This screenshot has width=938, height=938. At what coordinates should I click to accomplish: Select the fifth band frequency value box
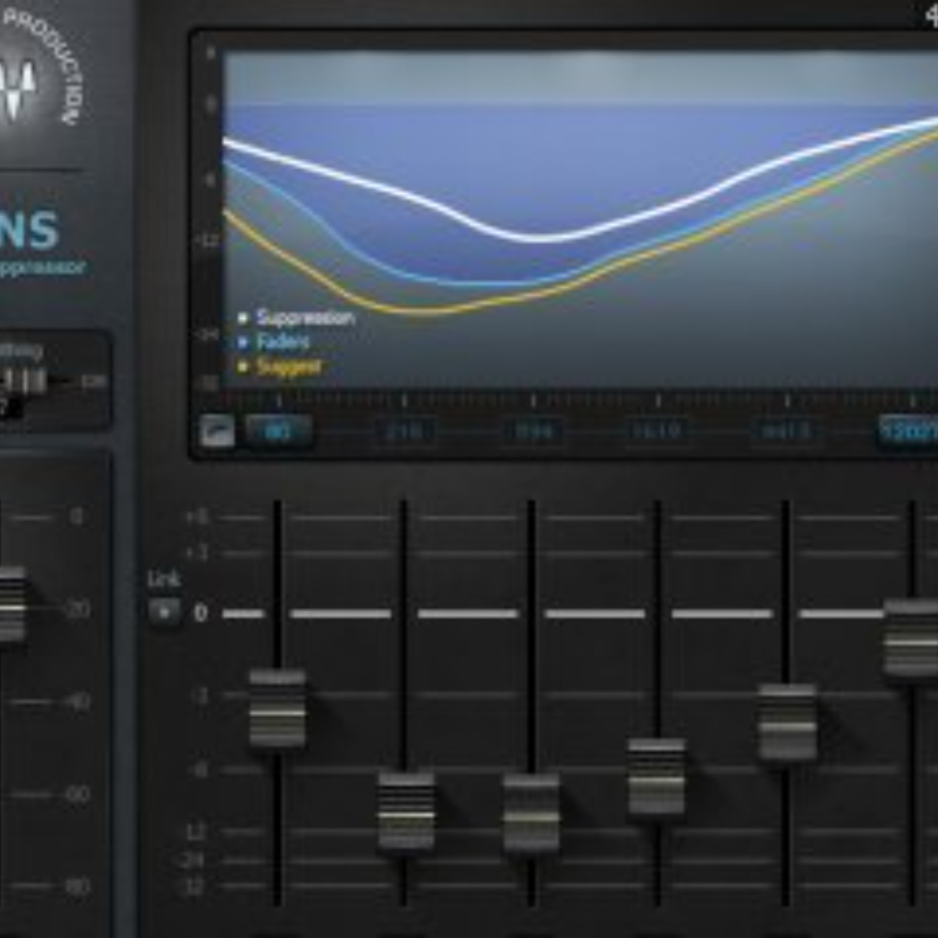(x=786, y=431)
